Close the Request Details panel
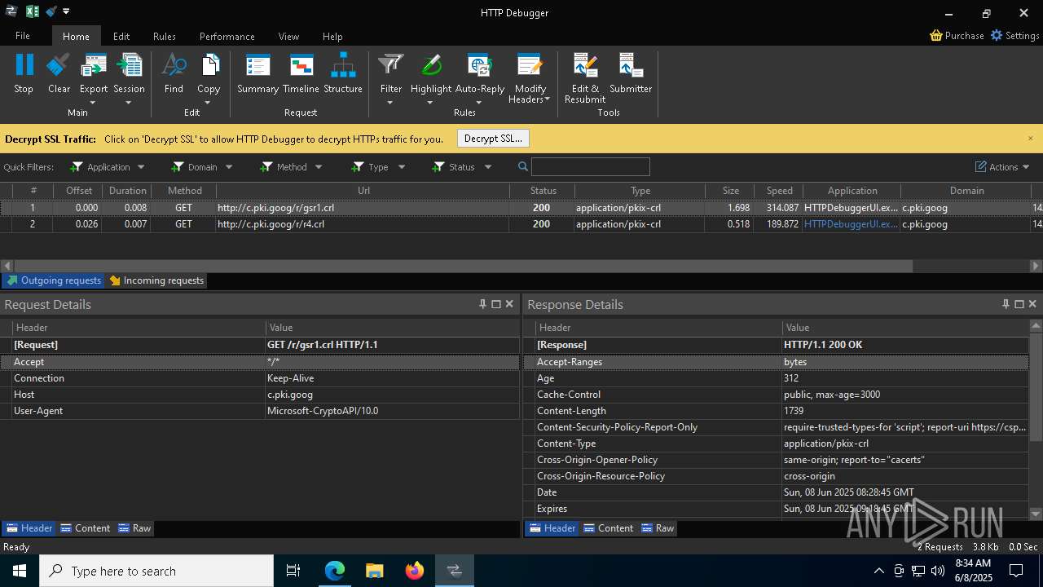 pos(509,304)
